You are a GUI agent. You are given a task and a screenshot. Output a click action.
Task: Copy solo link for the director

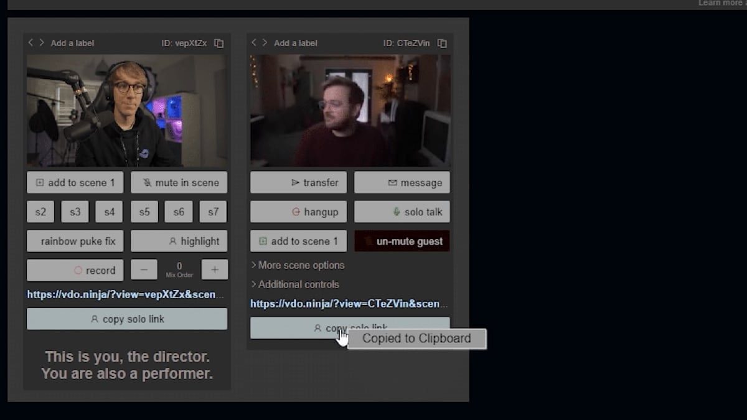127,319
